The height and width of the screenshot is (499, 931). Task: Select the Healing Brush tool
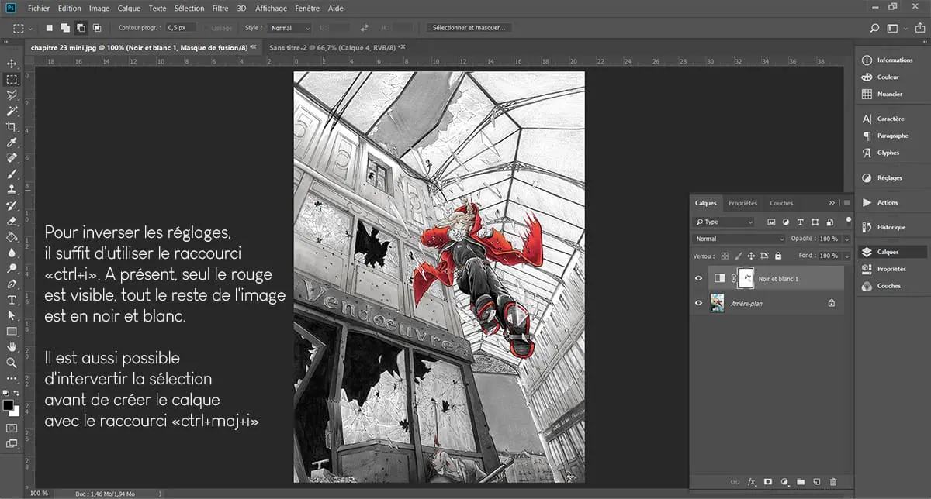(12, 158)
